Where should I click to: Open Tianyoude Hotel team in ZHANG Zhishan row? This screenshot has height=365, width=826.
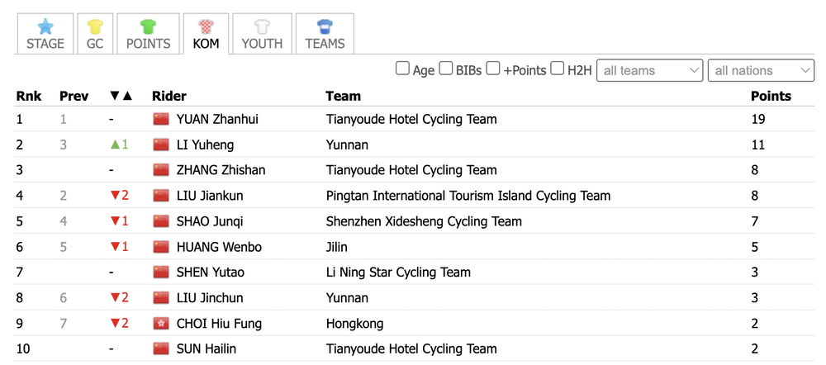point(411,171)
